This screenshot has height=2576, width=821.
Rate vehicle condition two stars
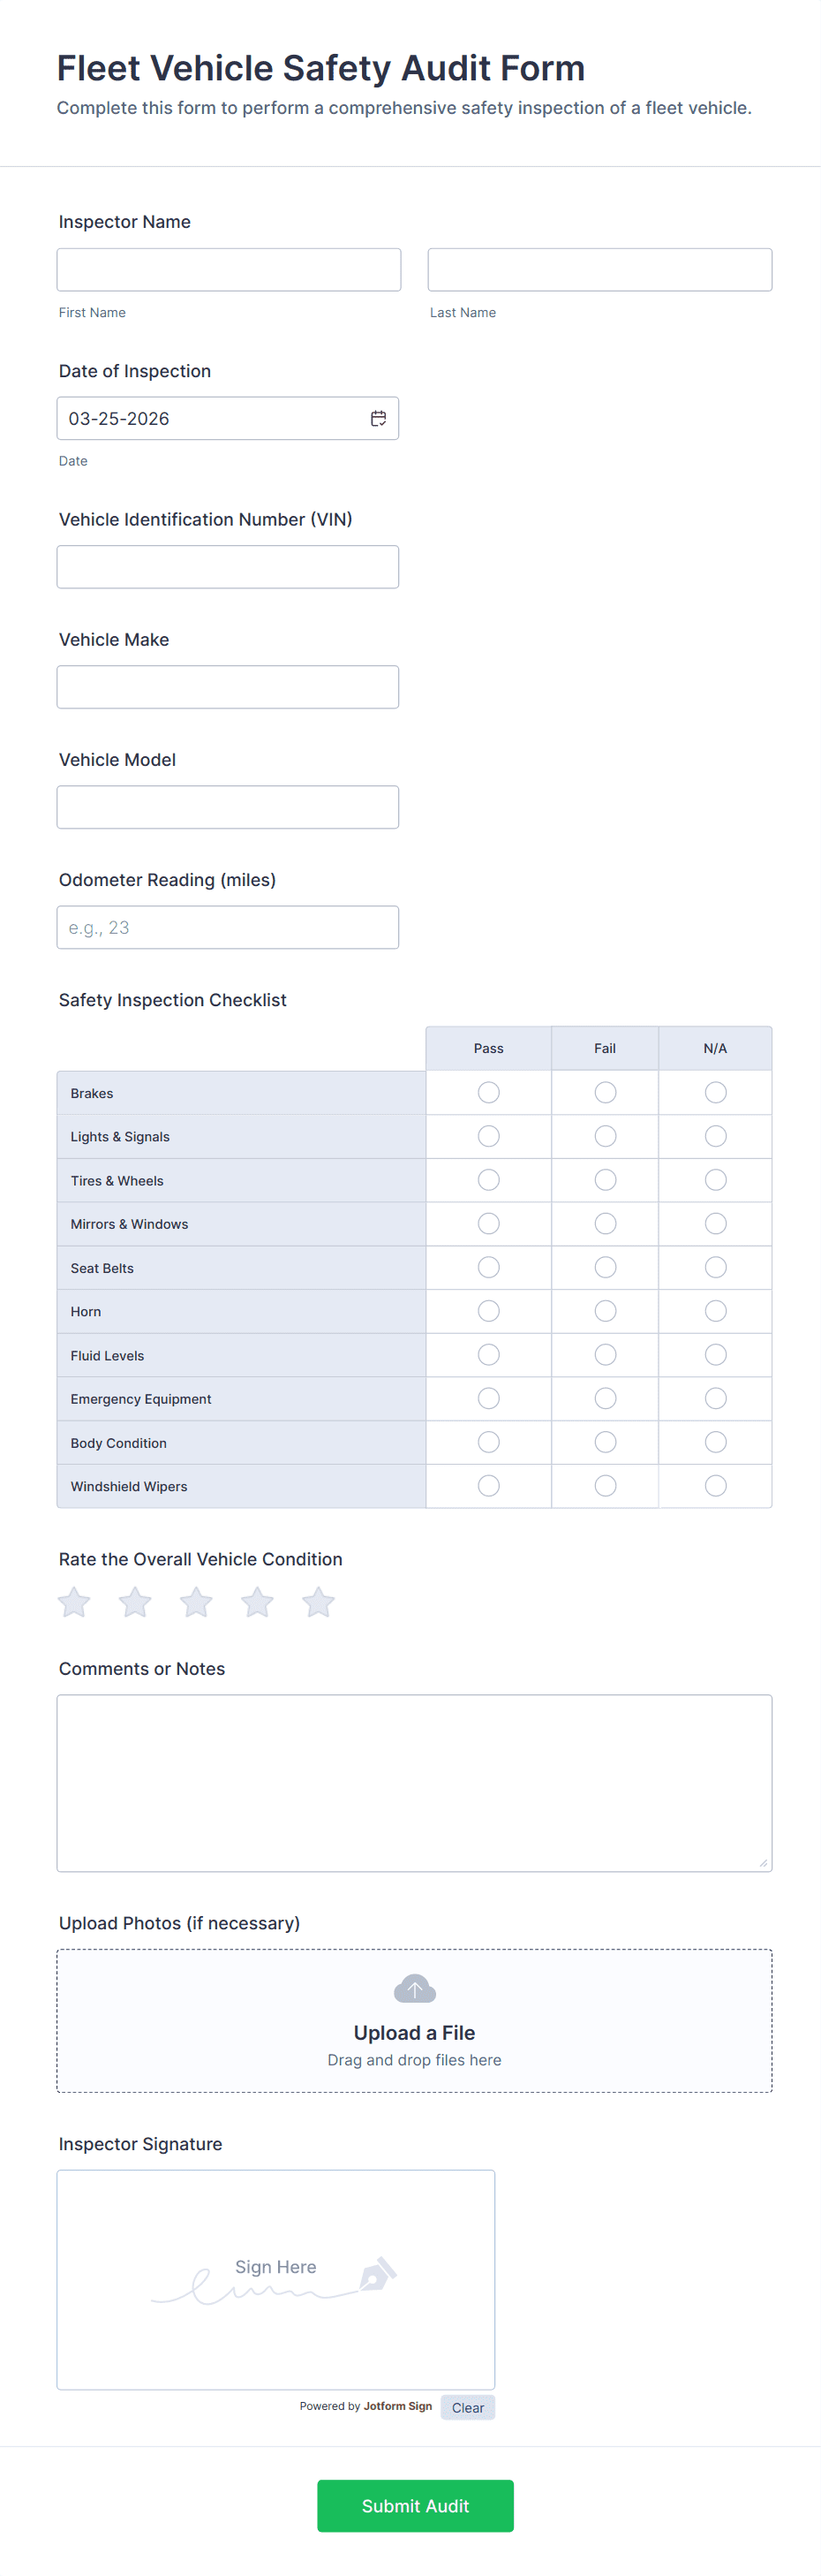click(135, 1602)
